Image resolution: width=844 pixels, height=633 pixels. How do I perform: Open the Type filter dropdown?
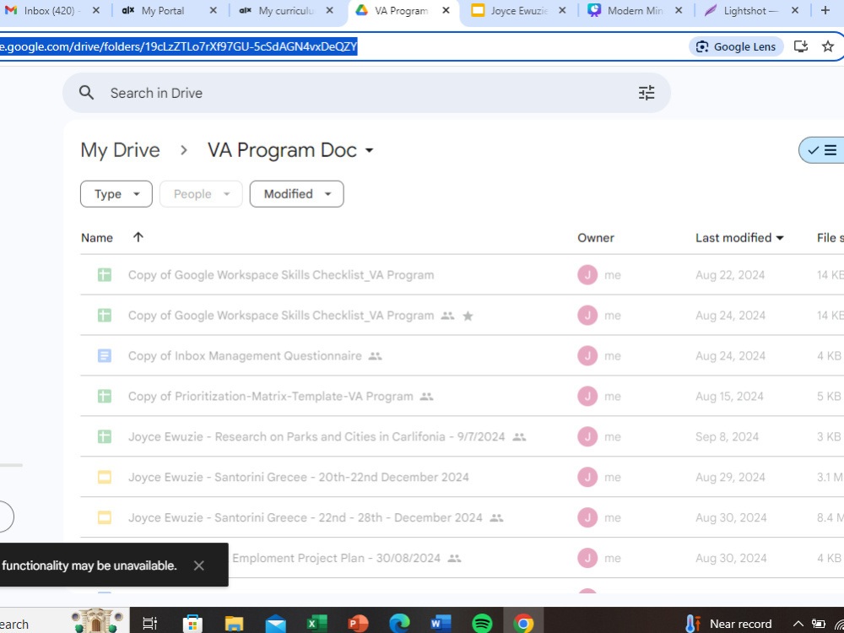pyautogui.click(x=116, y=194)
